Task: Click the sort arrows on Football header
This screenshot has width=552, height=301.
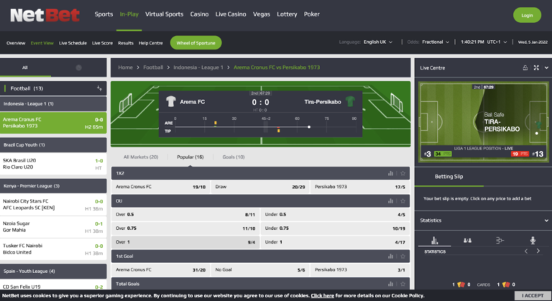Action: pyautogui.click(x=99, y=88)
